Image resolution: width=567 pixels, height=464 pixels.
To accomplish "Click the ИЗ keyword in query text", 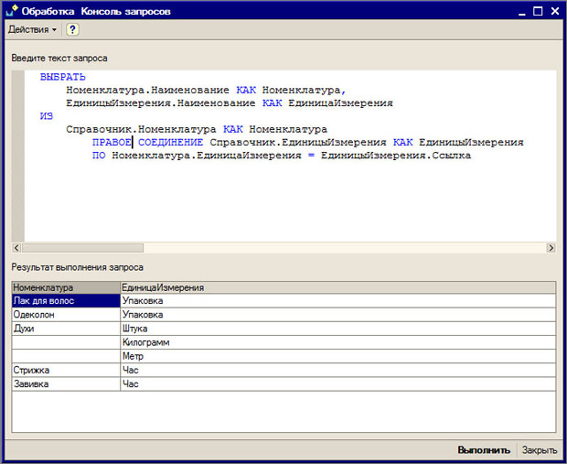I will tap(47, 116).
